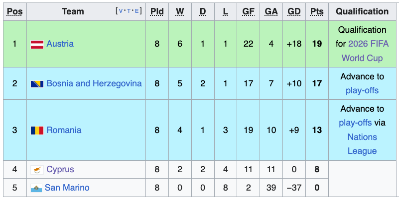Image resolution: width=399 pixels, height=199 pixels.
Task: Click the E (edit) template link
Action: click(137, 11)
